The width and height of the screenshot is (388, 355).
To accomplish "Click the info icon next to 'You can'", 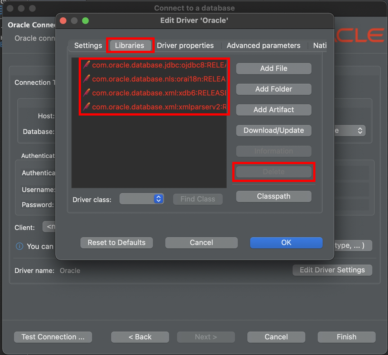I will (20, 246).
